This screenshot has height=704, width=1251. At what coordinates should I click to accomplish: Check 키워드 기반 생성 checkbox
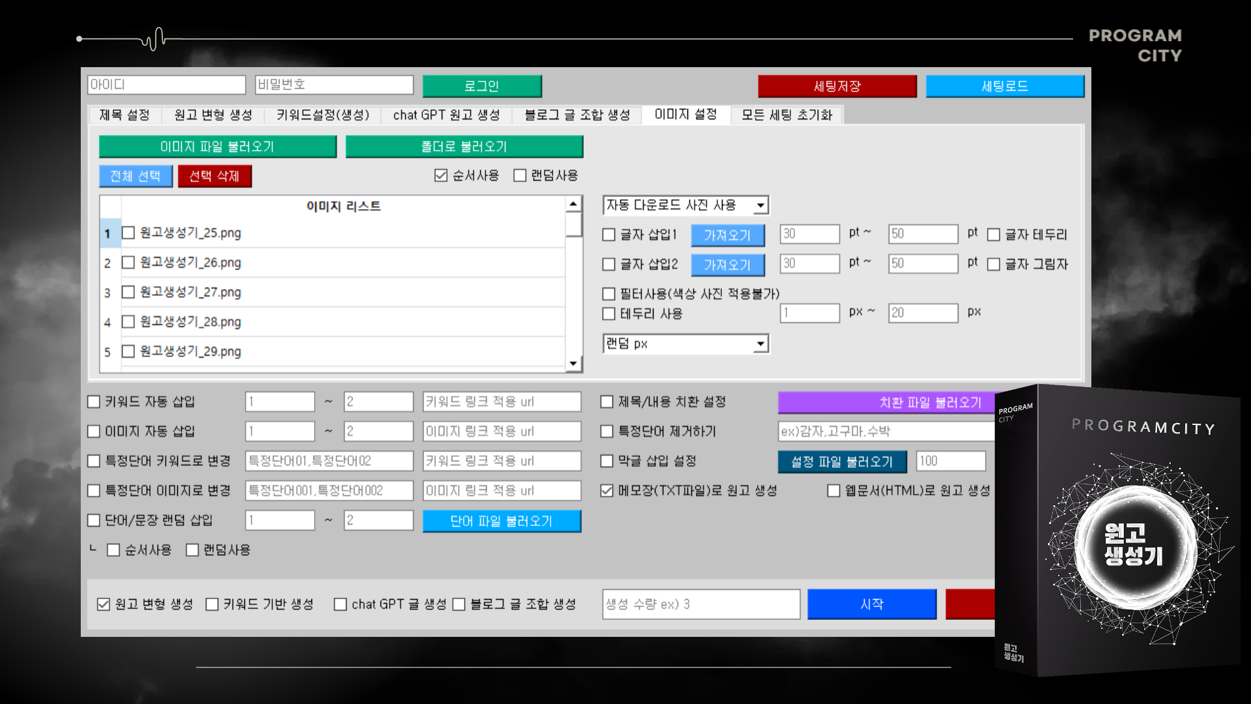coord(212,604)
